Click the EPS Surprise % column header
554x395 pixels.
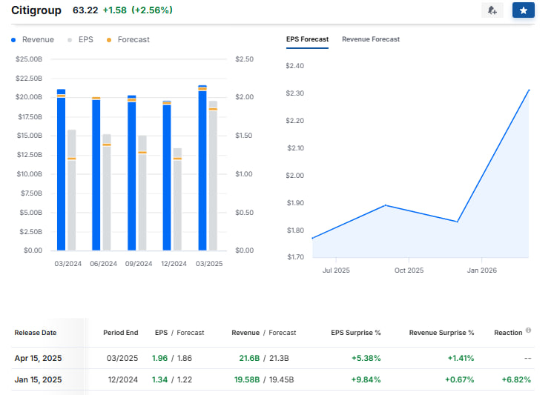pos(356,333)
